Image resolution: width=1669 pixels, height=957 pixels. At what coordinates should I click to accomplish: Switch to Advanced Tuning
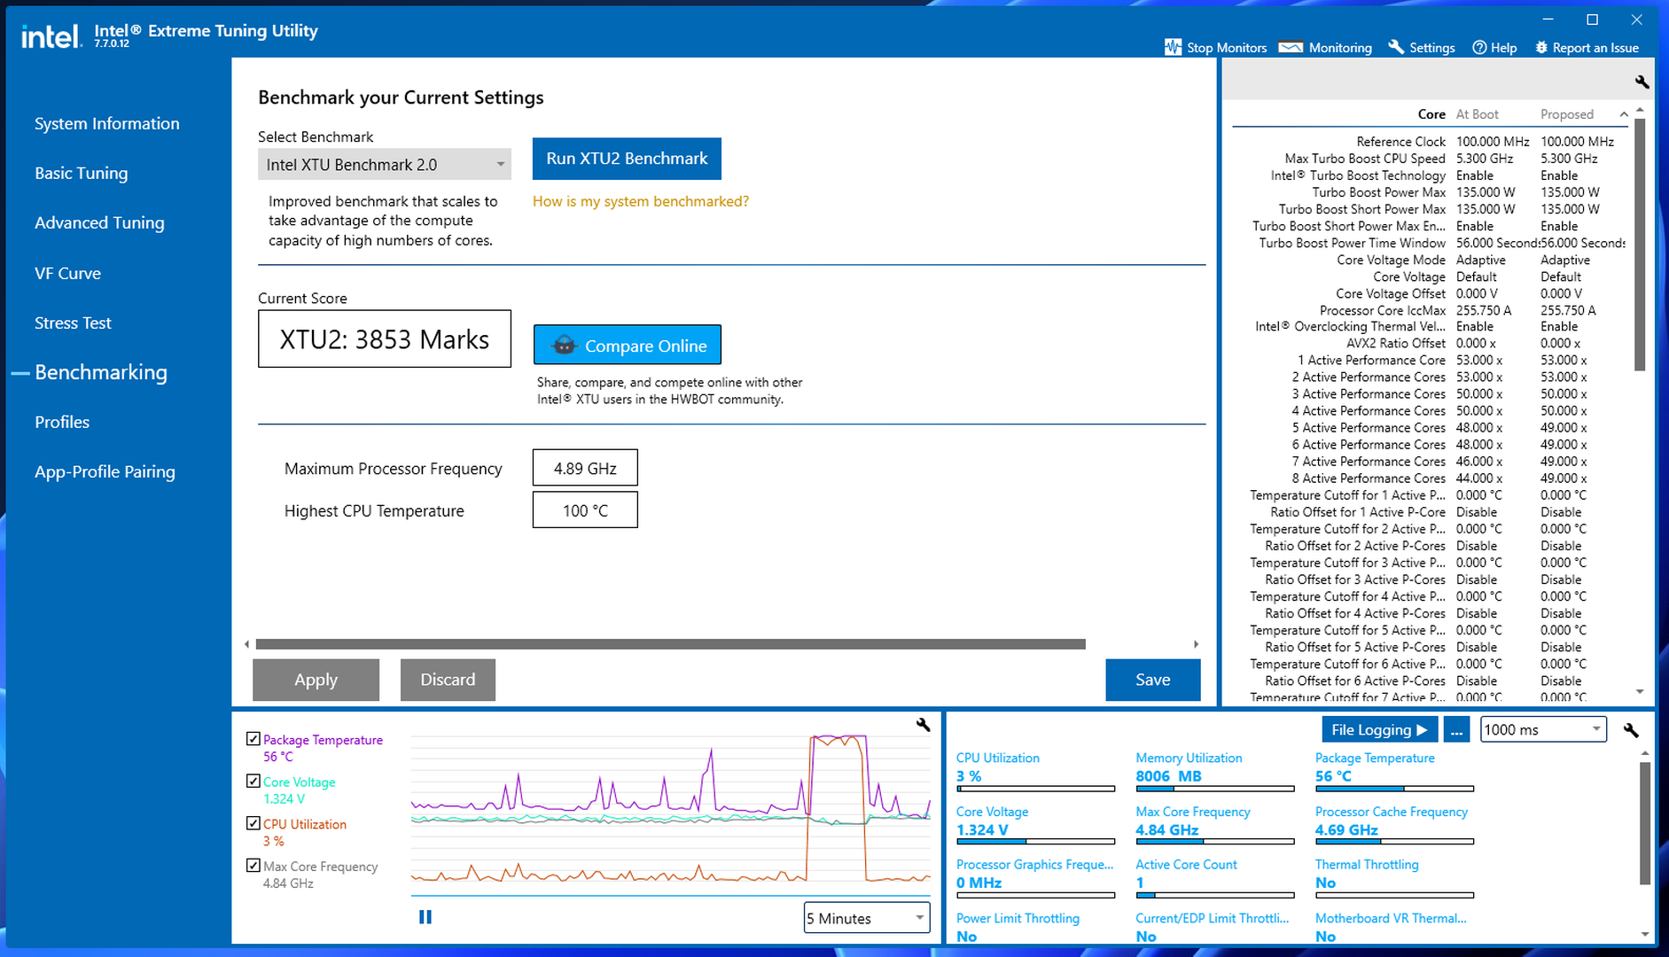(x=99, y=223)
